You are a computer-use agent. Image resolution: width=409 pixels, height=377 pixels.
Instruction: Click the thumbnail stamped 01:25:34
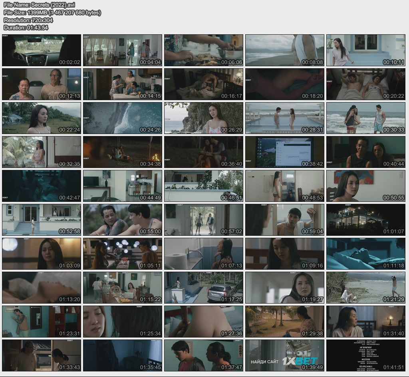tap(123, 322)
